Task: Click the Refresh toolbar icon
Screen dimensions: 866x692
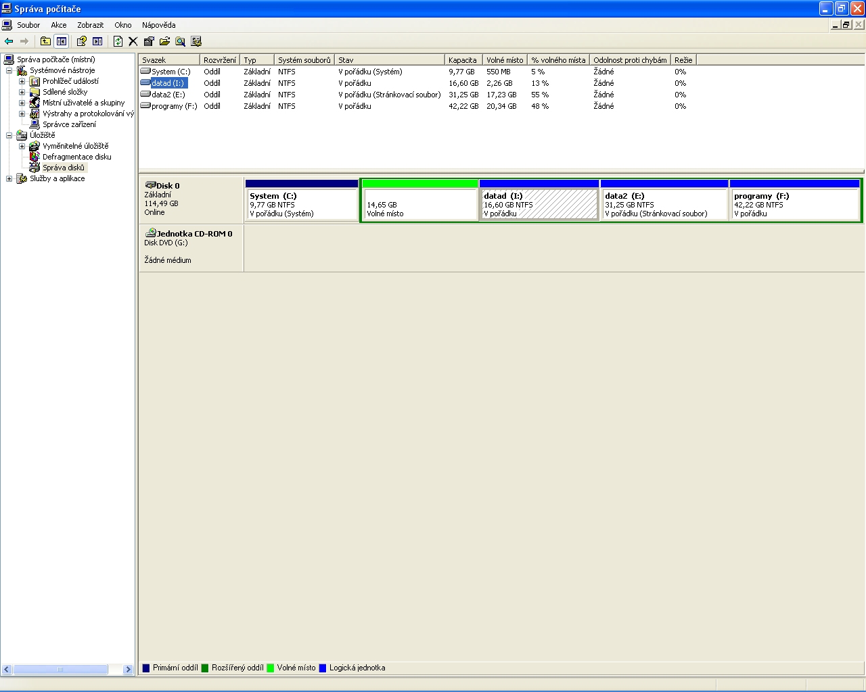Action: (x=118, y=41)
